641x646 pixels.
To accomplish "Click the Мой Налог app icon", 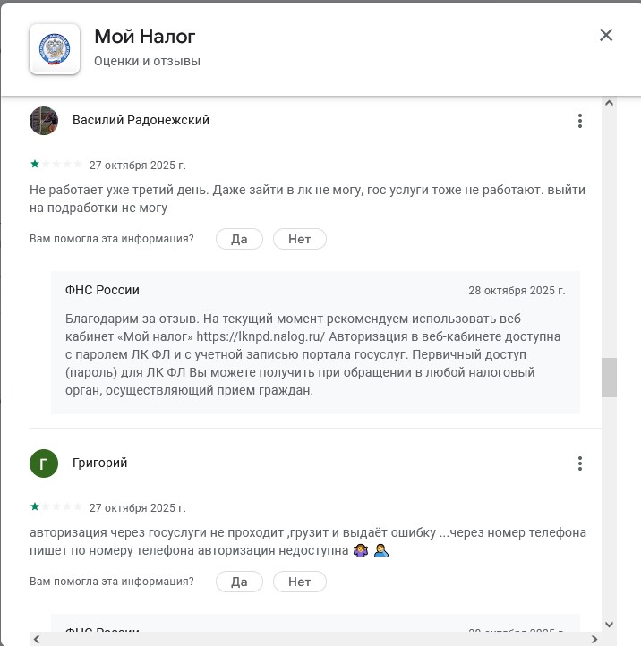I will [55, 48].
